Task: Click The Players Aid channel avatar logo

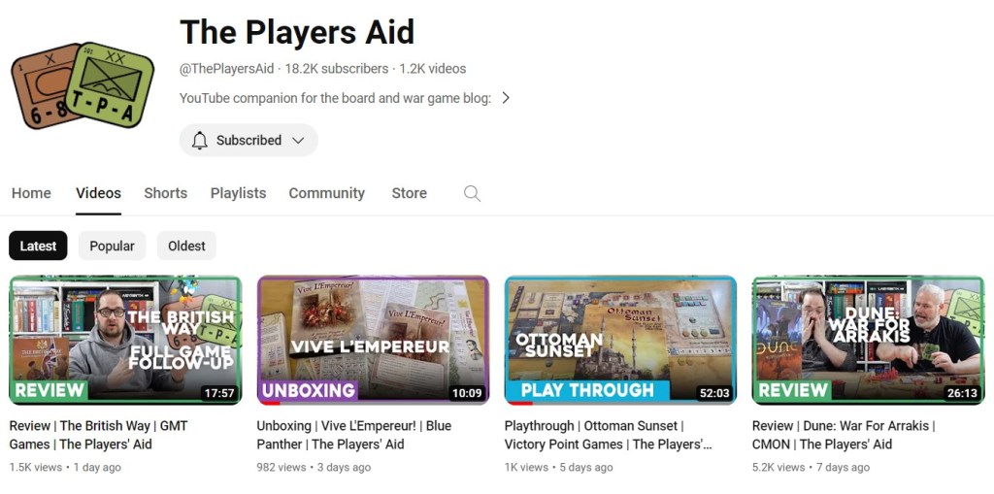Action: (83, 85)
